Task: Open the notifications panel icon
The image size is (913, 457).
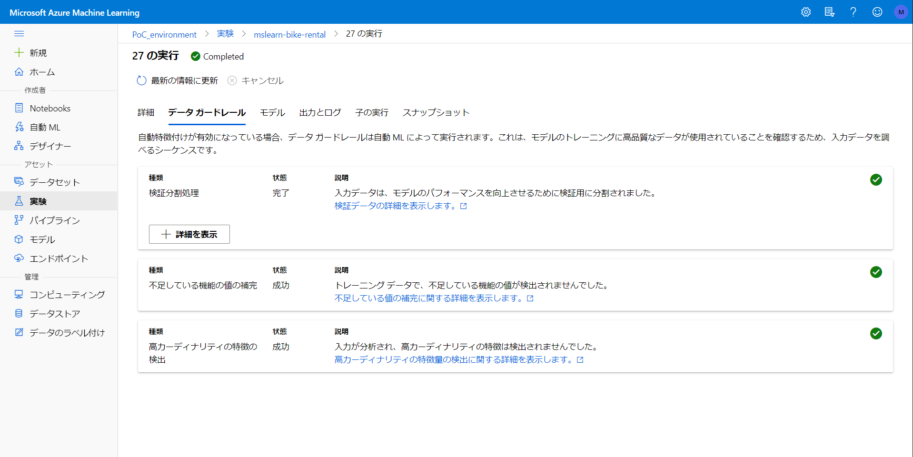Action: pos(830,12)
